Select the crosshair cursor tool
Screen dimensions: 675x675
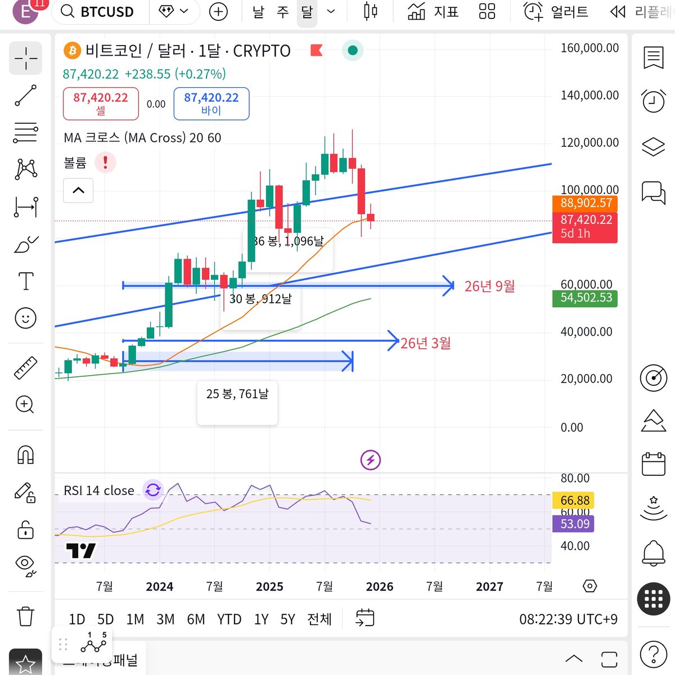click(25, 58)
